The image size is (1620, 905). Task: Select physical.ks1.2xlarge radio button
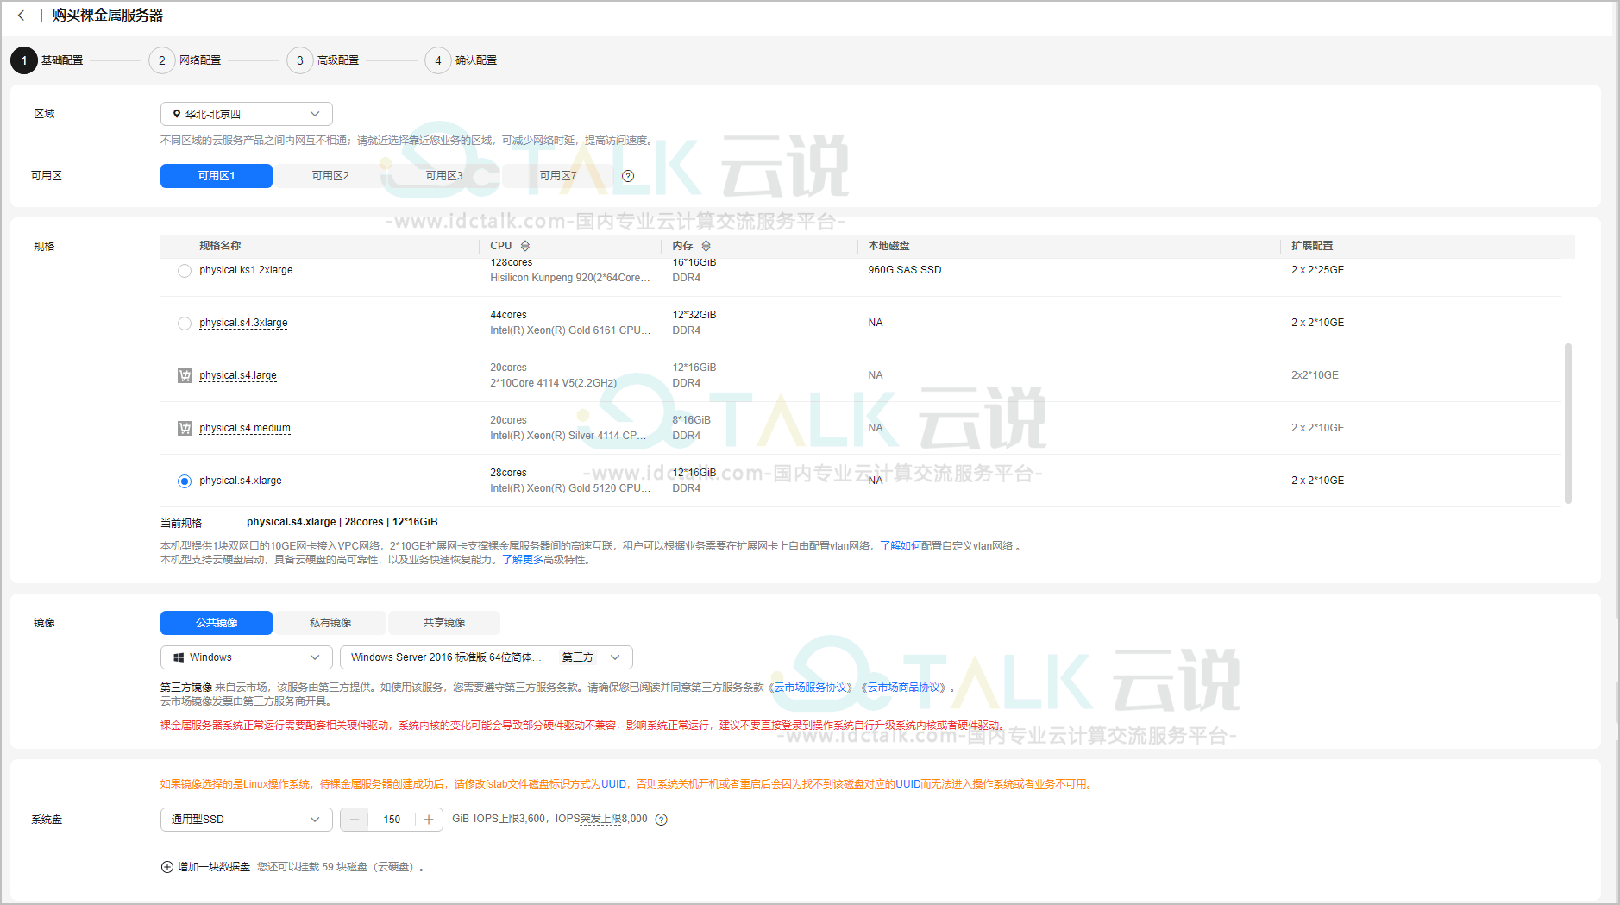tap(185, 271)
